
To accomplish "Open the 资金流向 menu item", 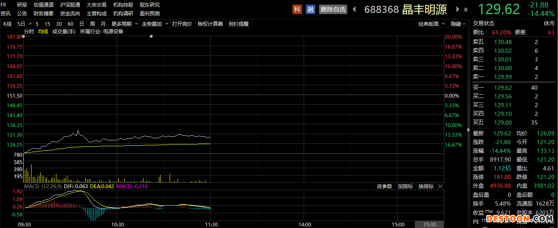I will [70, 13].
